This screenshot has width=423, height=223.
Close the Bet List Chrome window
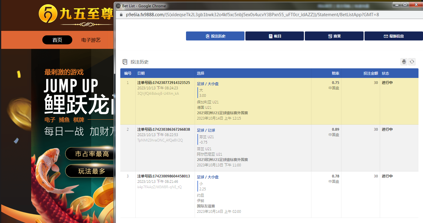[x=415, y=4]
